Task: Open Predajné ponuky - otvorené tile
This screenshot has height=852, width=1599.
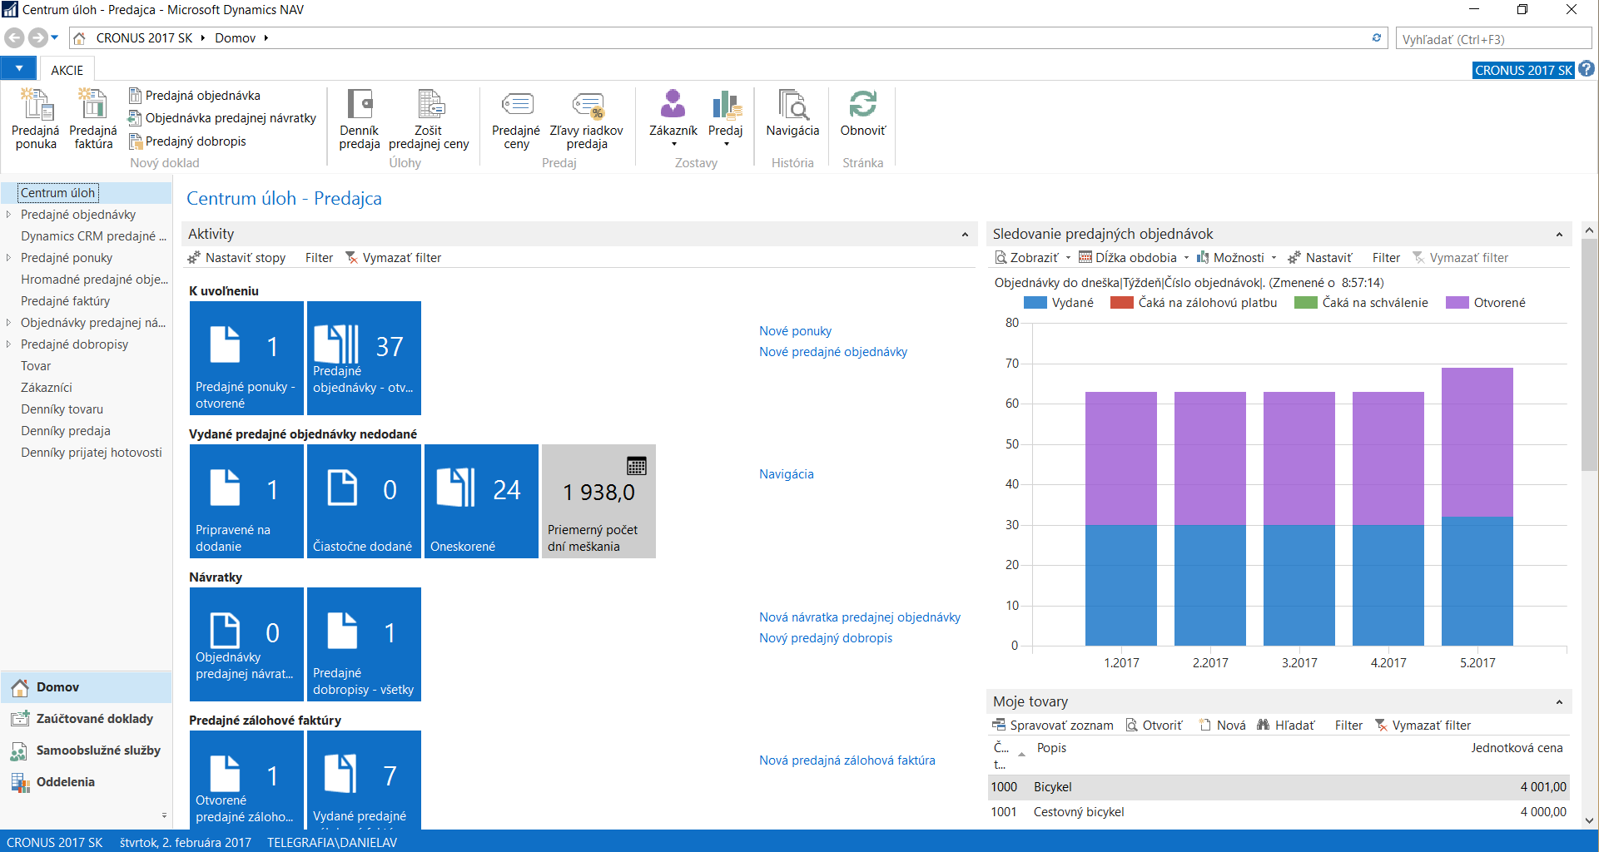Action: (246, 358)
